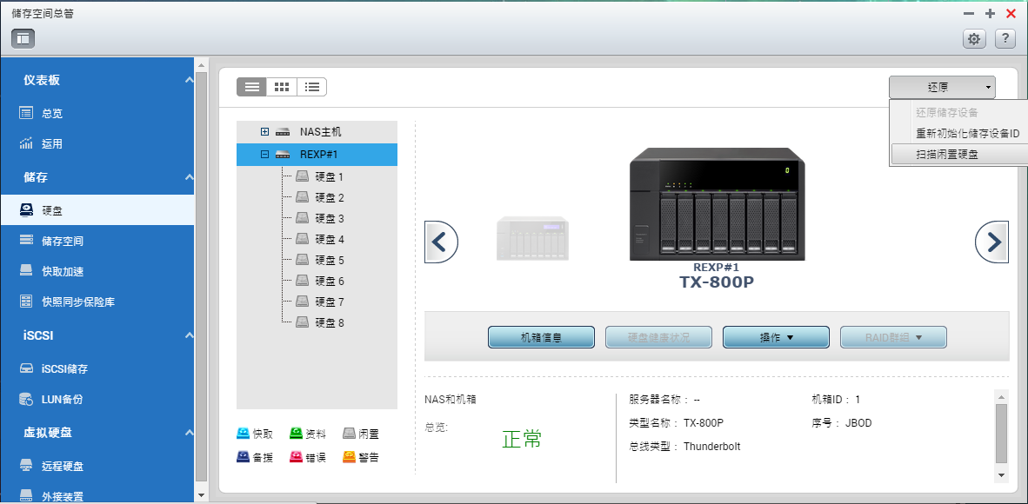The width and height of the screenshot is (1028, 504).
Task: Click the 错误 legend icon
Action: 297,457
